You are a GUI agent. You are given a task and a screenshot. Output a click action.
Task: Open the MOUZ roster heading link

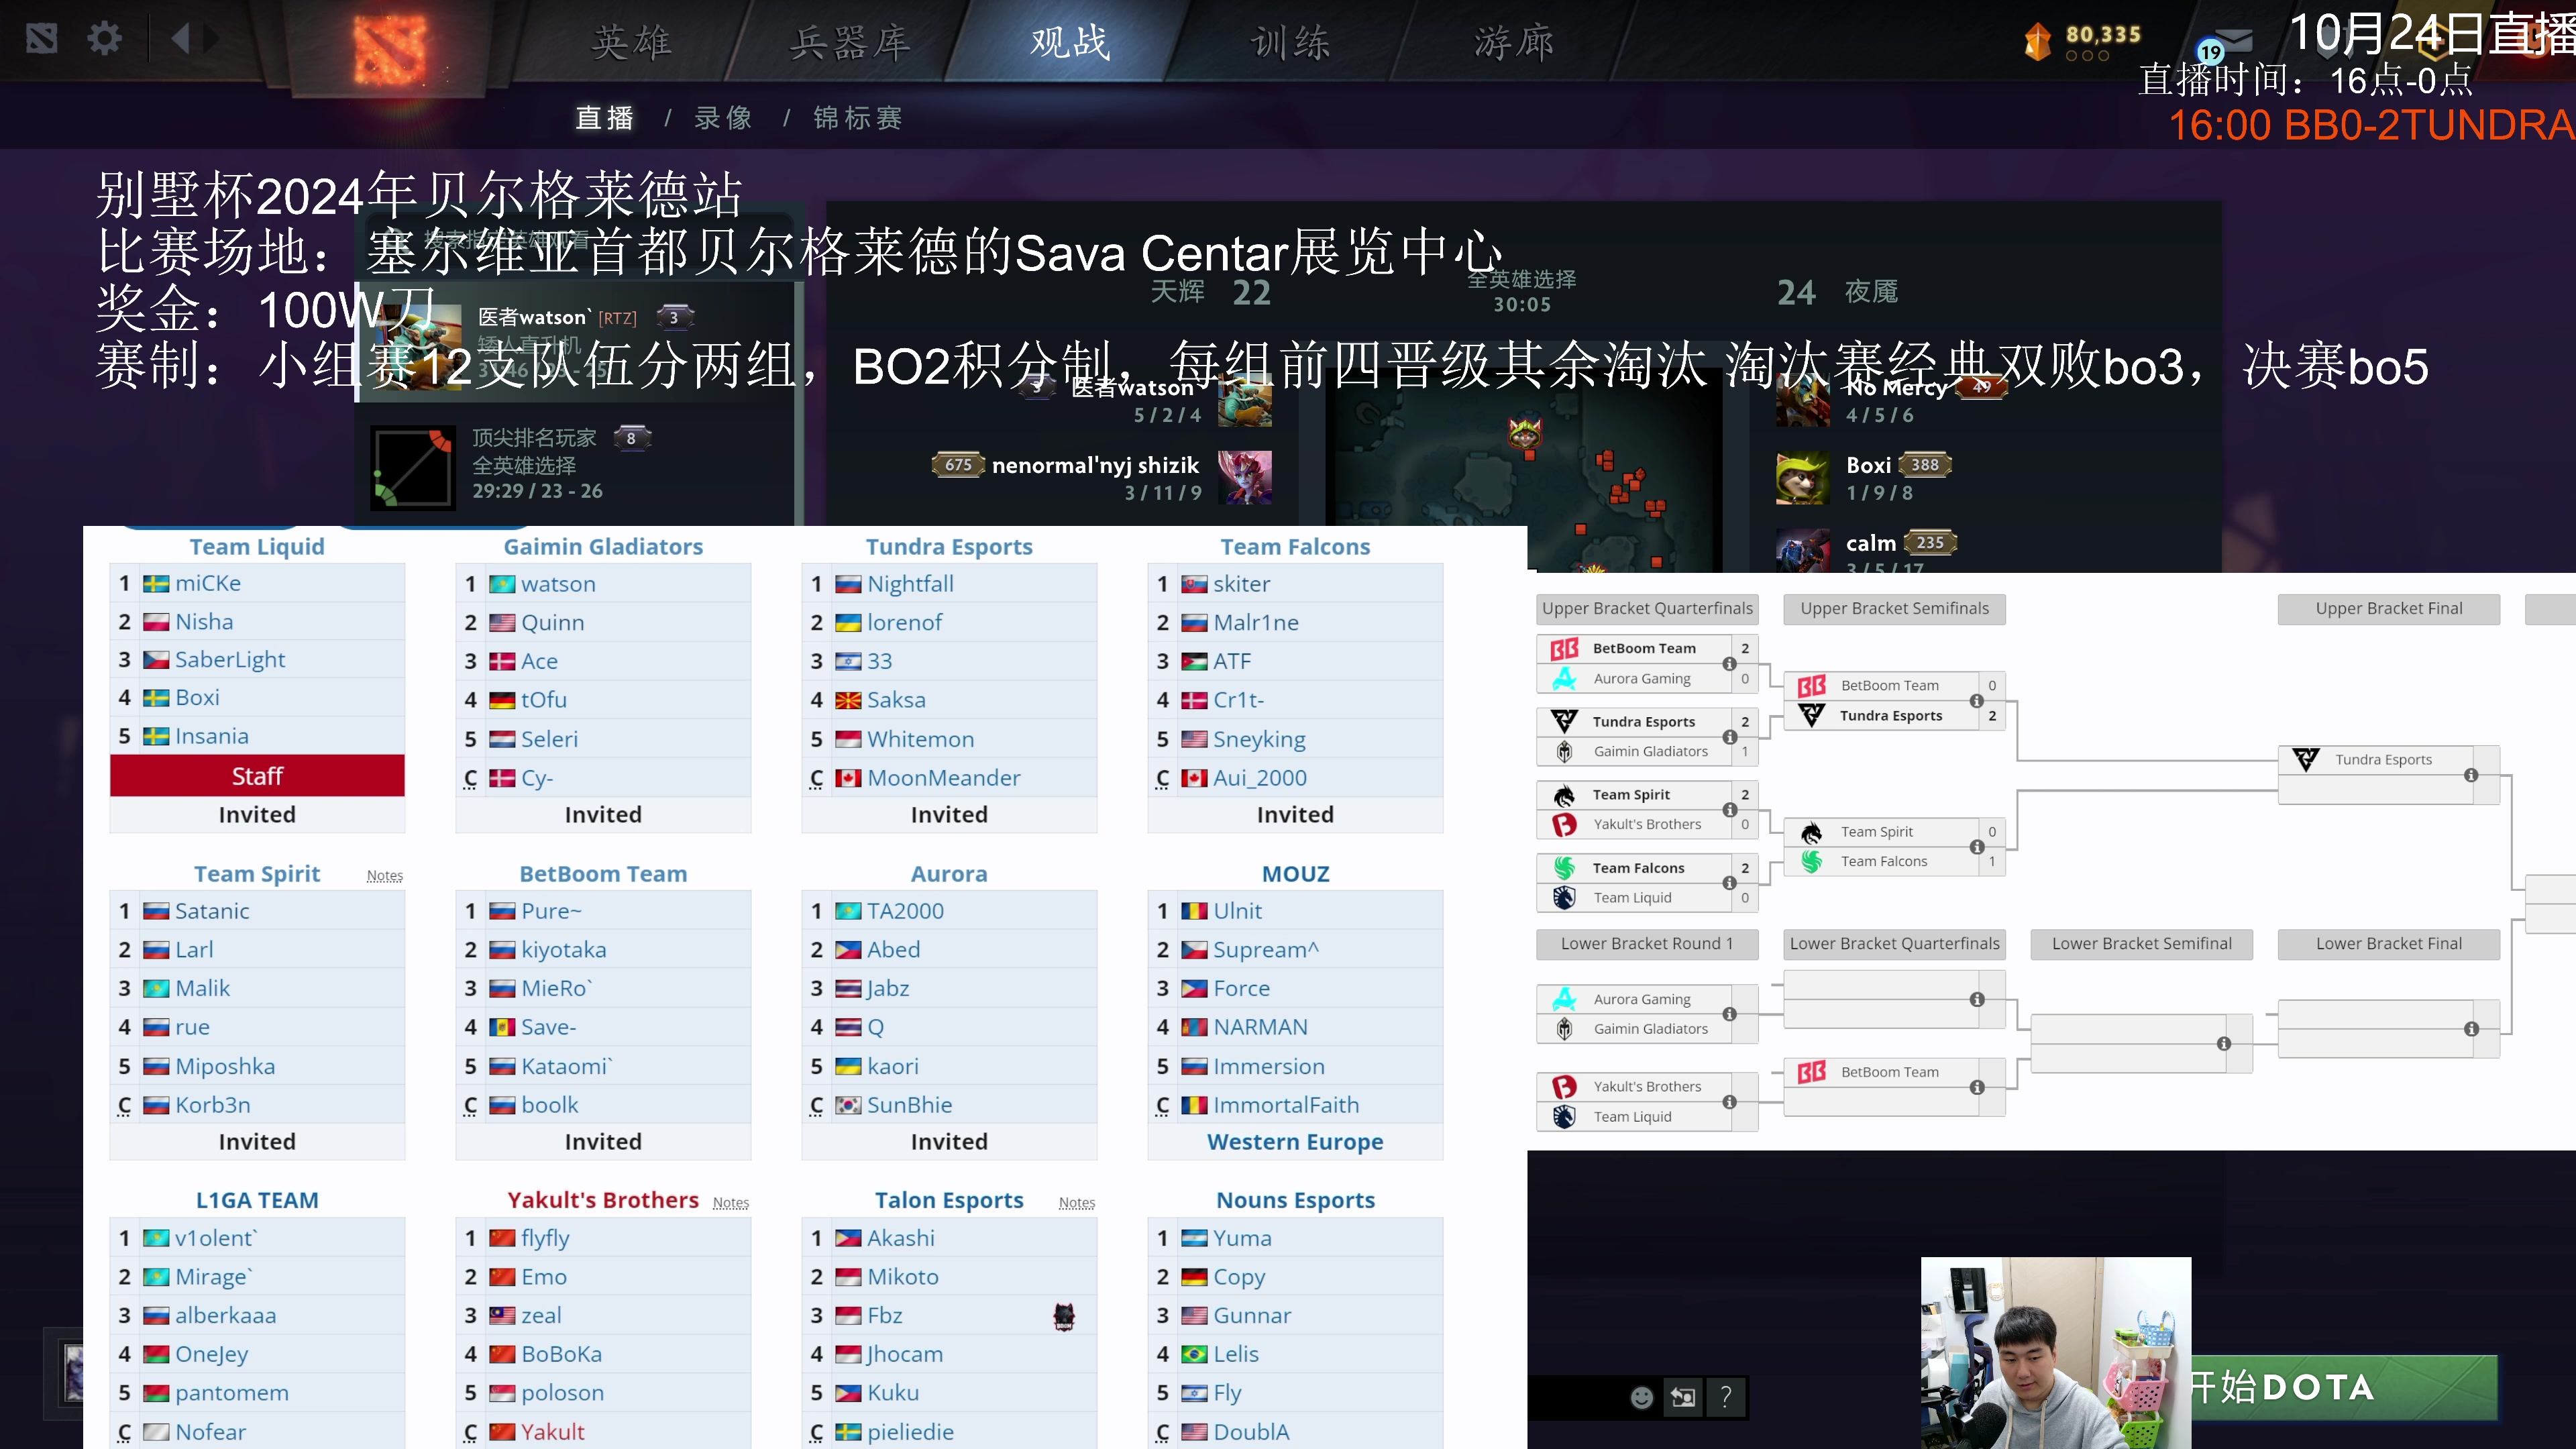1295,874
